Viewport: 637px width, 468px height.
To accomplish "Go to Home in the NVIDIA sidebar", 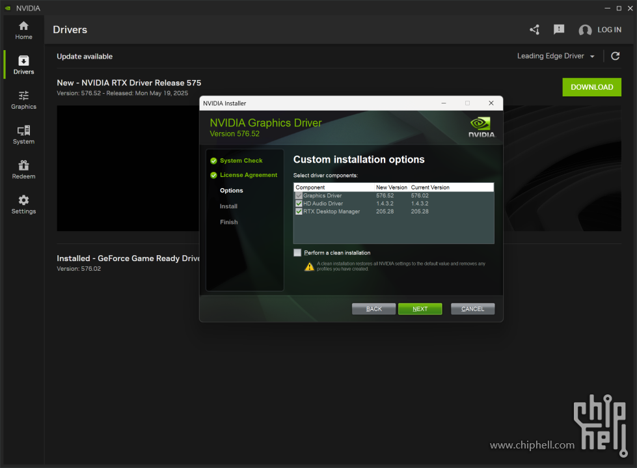I will [23, 31].
